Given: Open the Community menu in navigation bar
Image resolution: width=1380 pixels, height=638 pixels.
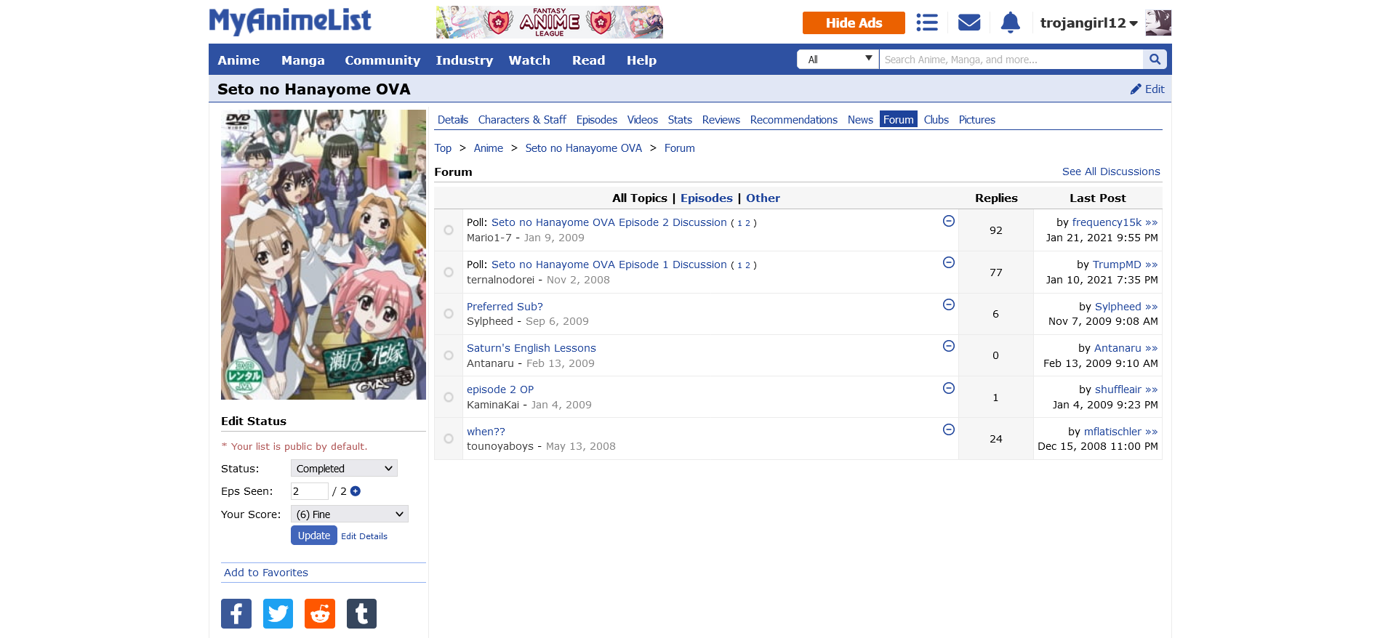Looking at the screenshot, I should tap(382, 60).
